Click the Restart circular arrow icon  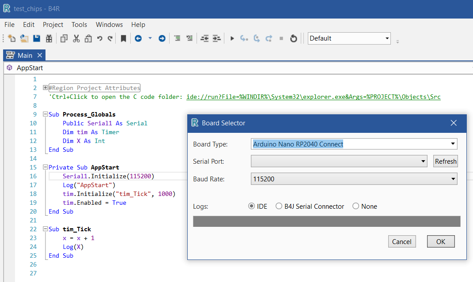[x=293, y=38]
